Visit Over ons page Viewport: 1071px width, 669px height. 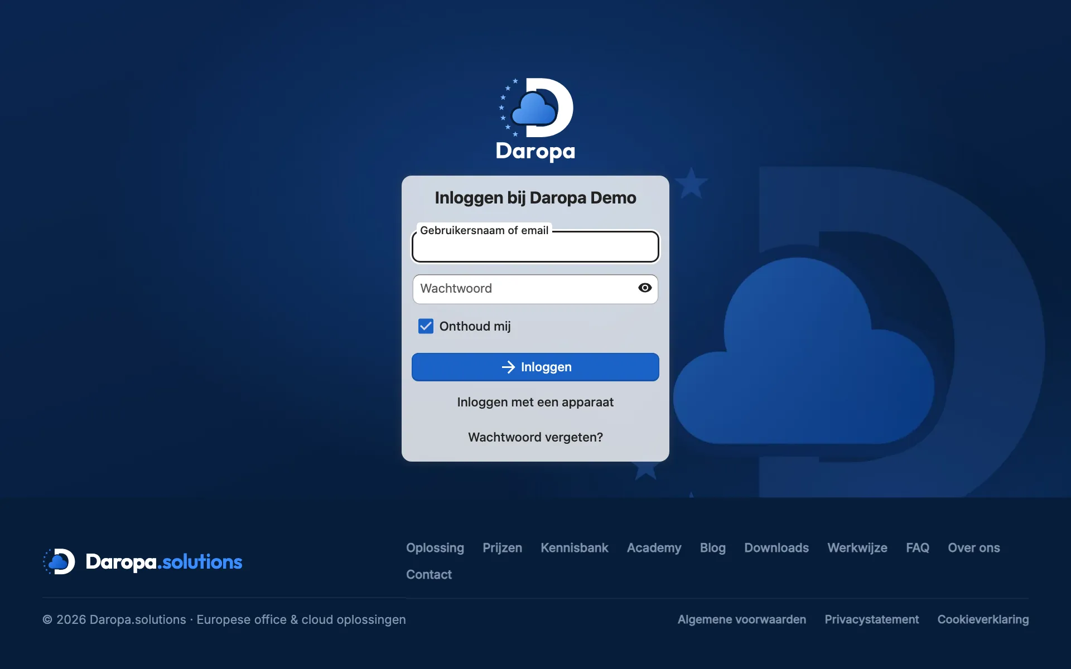974,548
